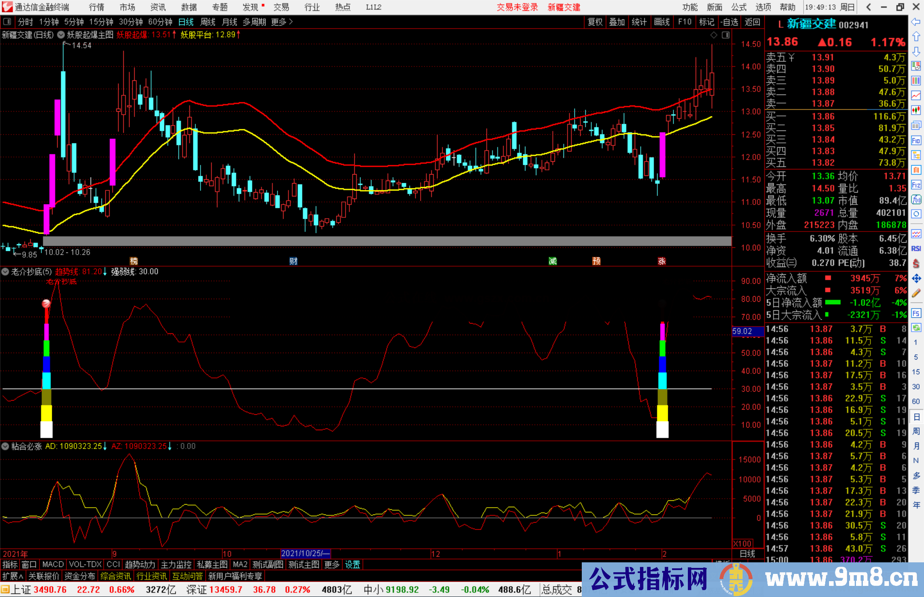Screen dimensions: 924x597
Task: Click the MACD indicator button
Action: (x=53, y=564)
